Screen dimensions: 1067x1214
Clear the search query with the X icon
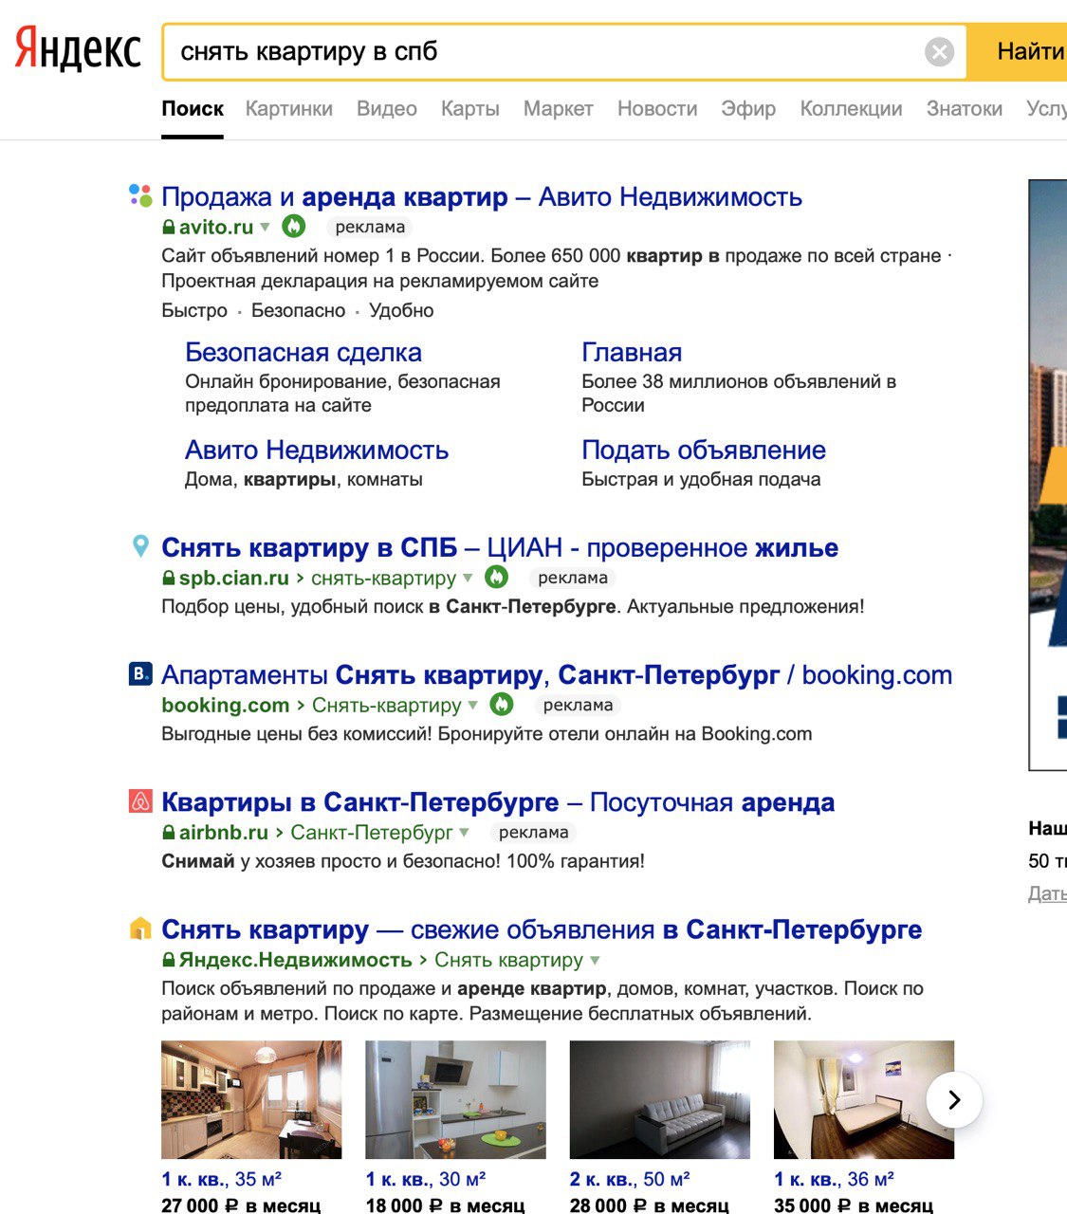pos(939,51)
